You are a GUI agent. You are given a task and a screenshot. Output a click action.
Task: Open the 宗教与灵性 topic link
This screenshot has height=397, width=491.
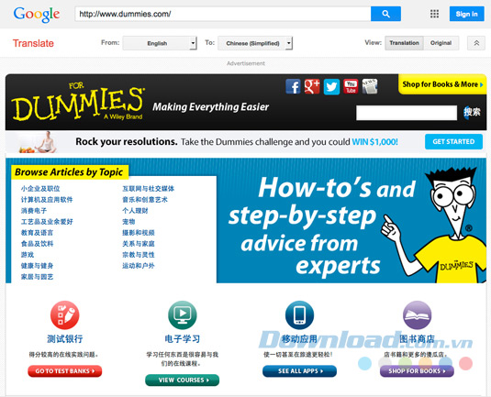[x=139, y=255]
